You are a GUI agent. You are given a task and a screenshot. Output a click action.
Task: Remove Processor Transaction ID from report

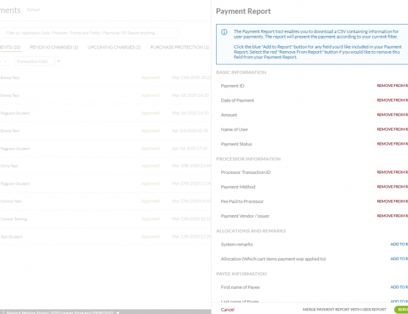click(392, 173)
